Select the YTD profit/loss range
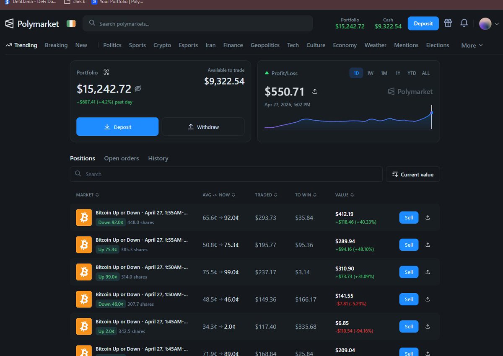Viewport: 503px width, 356px height. coord(412,73)
